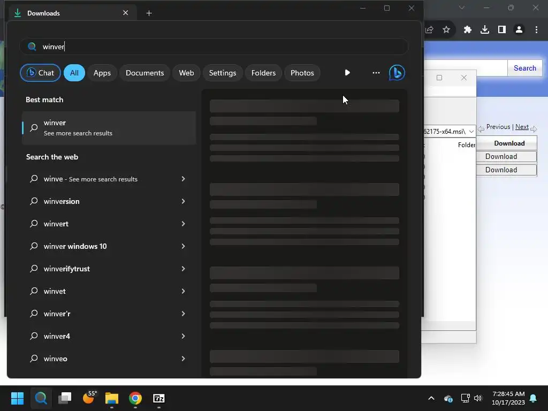The image size is (548, 411).
Task: Open the Windows Start menu
Action: coord(17,398)
